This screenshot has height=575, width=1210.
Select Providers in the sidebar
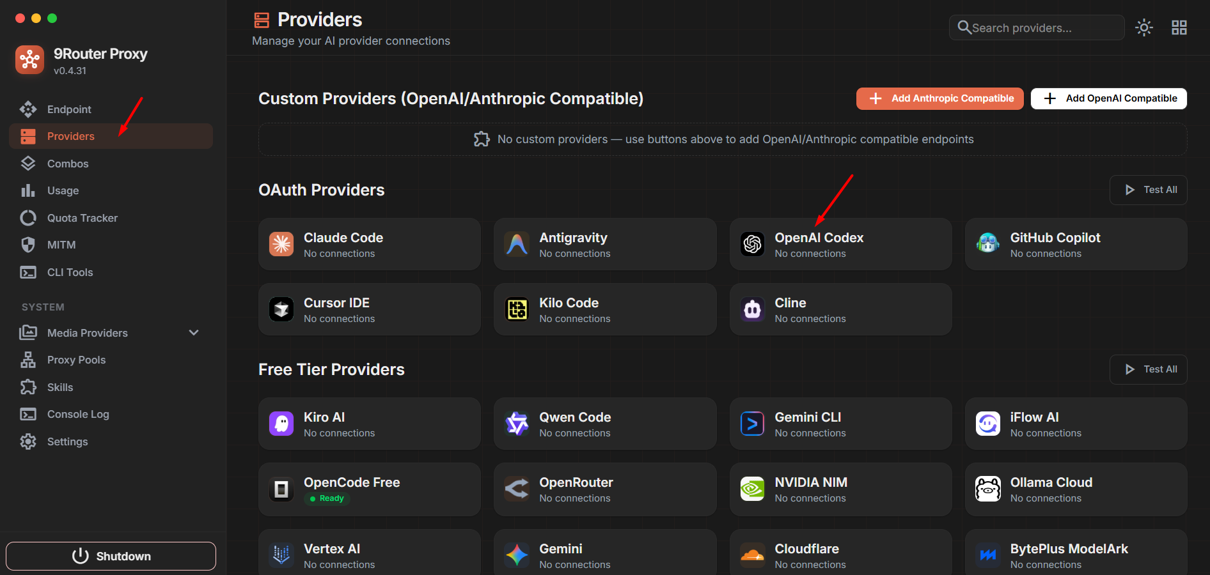click(111, 136)
